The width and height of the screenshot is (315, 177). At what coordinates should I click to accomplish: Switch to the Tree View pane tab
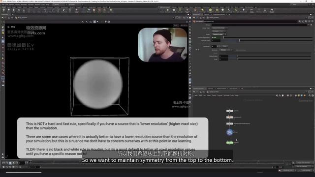pyautogui.click(x=210, y=88)
